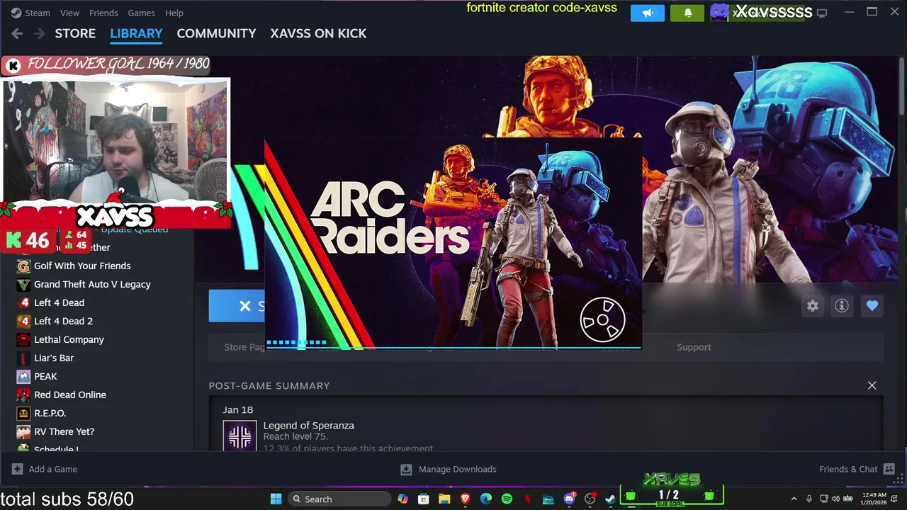This screenshot has height=510, width=907.
Task: Select the PEAK game icon
Action: (x=23, y=376)
